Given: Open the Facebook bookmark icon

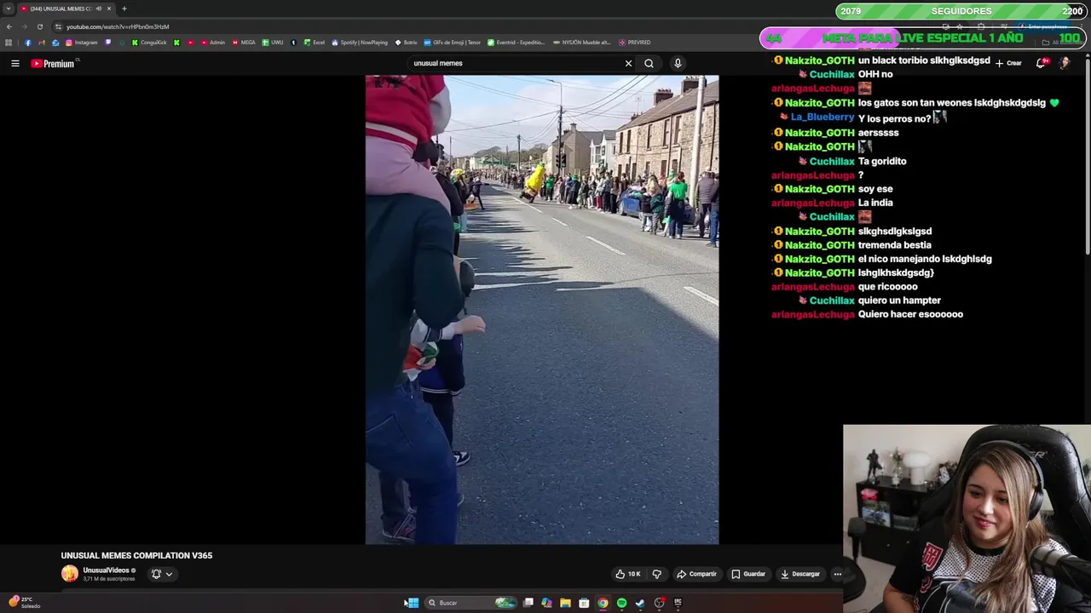Looking at the screenshot, I should click(x=27, y=43).
